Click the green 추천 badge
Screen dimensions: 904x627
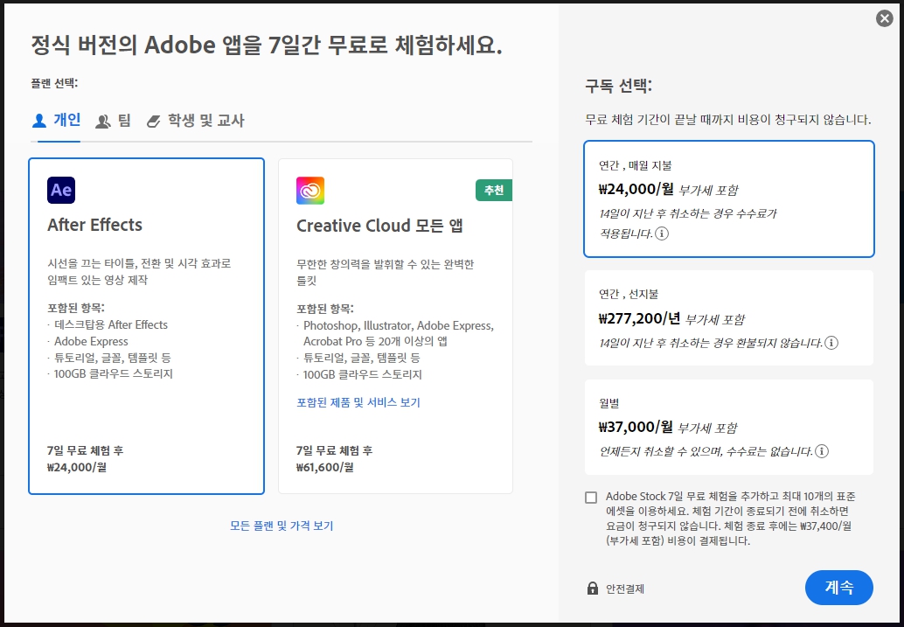coord(493,191)
